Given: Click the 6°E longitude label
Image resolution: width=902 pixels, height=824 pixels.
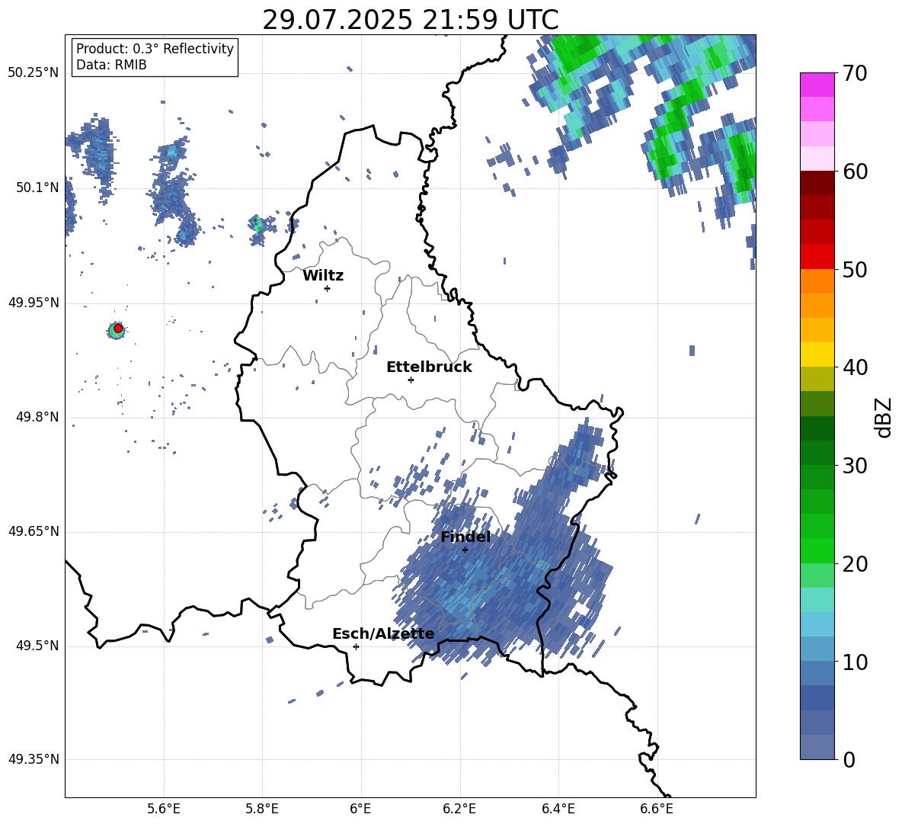Looking at the screenshot, I should [360, 809].
